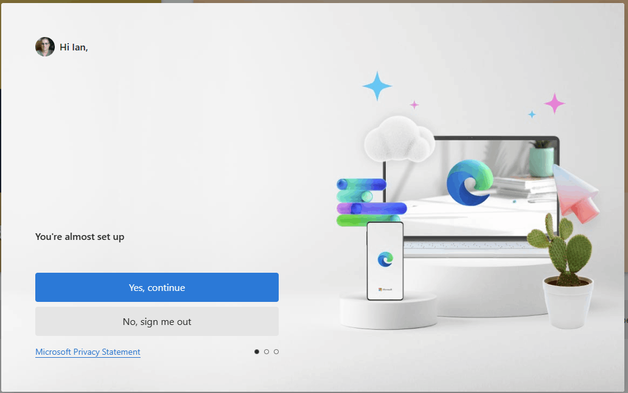Click the Yes, continue button

[x=156, y=287]
